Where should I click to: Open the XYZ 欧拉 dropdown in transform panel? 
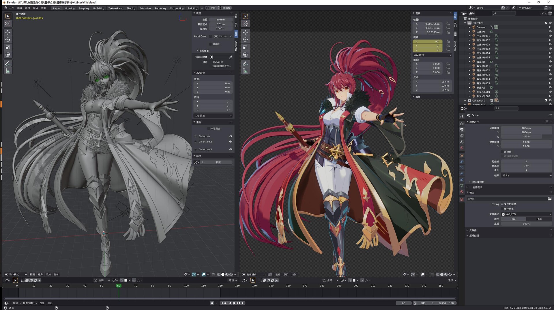click(x=432, y=55)
